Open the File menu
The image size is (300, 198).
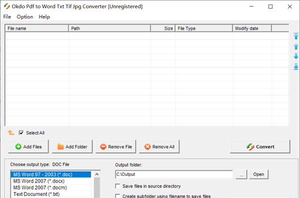[7, 17]
